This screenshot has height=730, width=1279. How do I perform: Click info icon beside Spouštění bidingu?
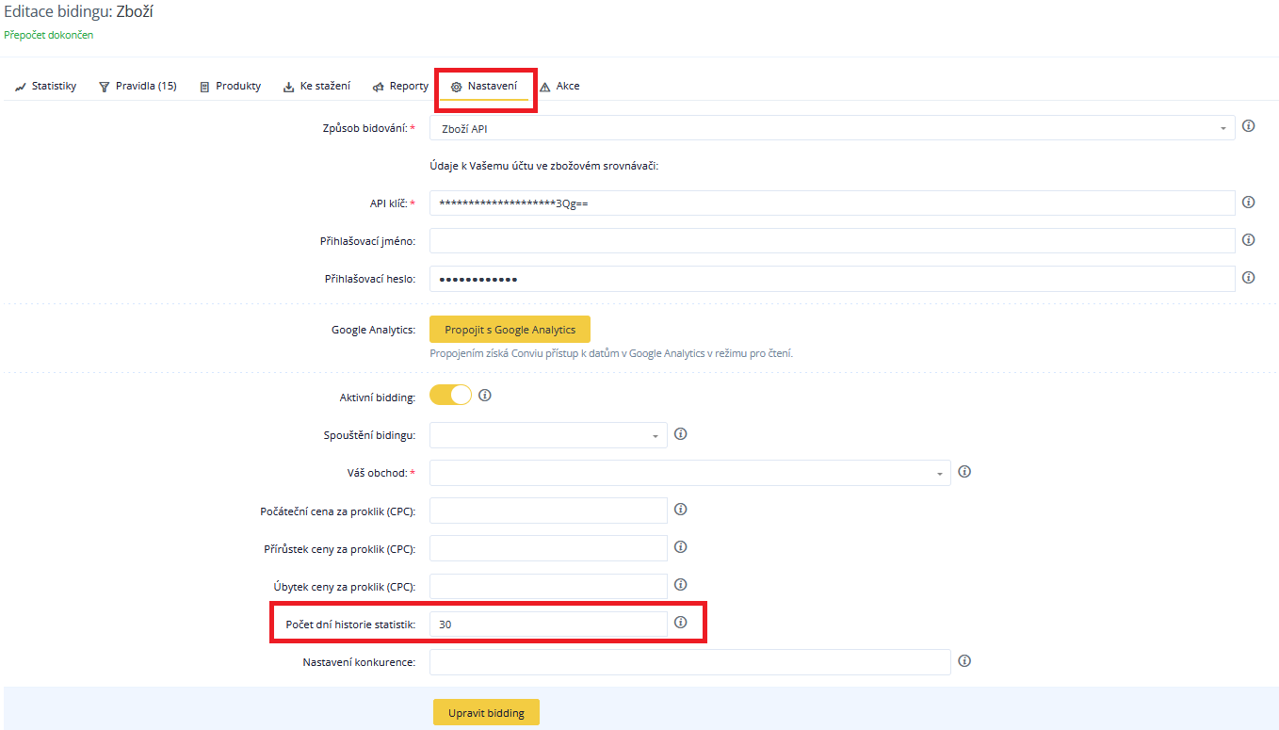pyautogui.click(x=681, y=434)
